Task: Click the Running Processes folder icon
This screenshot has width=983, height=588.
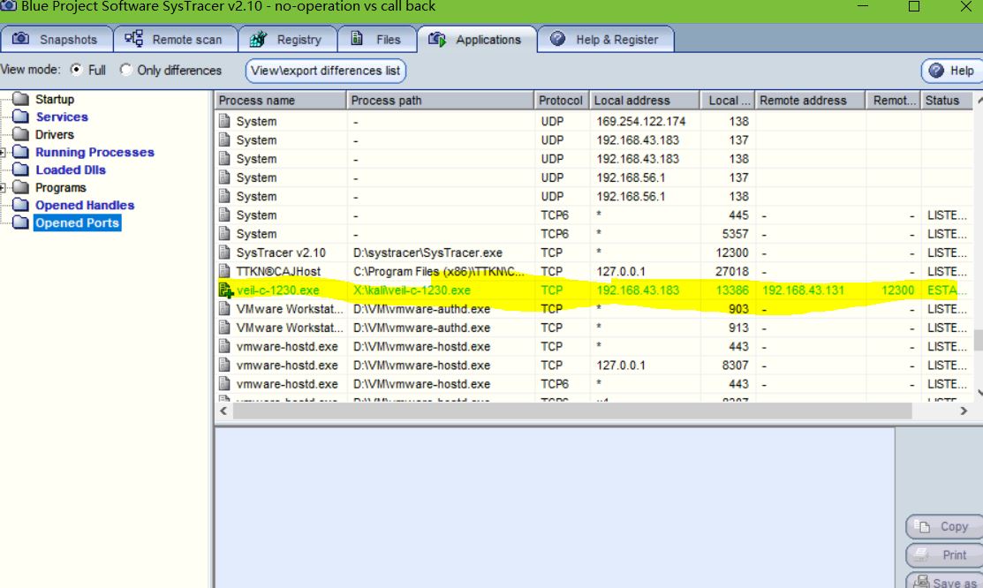Action: click(20, 152)
